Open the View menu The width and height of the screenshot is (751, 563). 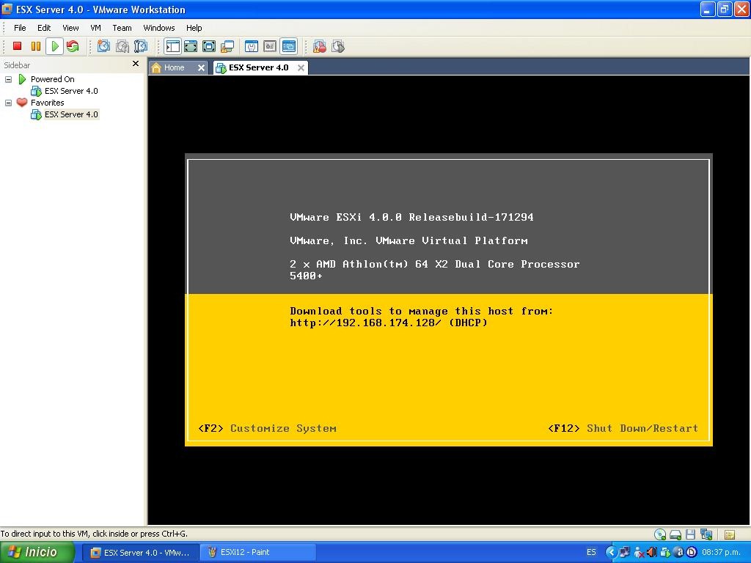click(x=70, y=28)
